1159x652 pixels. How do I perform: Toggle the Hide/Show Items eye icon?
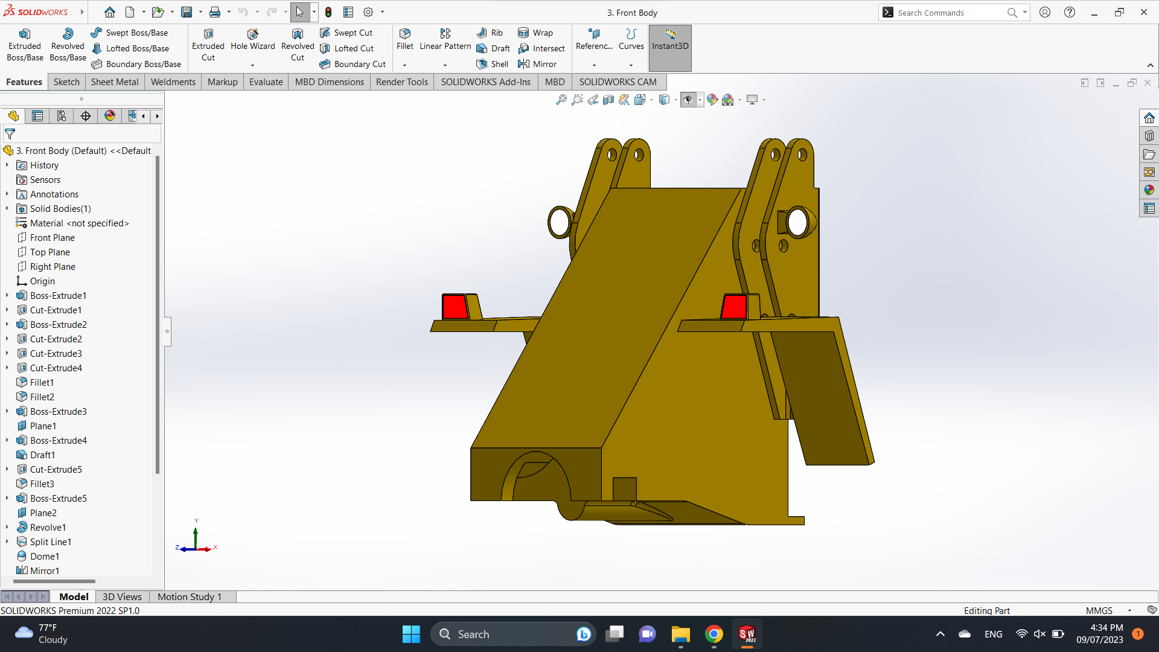(688, 100)
